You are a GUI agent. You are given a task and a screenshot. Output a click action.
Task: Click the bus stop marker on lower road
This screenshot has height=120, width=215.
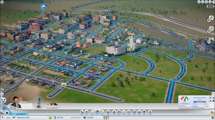tap(63, 85)
